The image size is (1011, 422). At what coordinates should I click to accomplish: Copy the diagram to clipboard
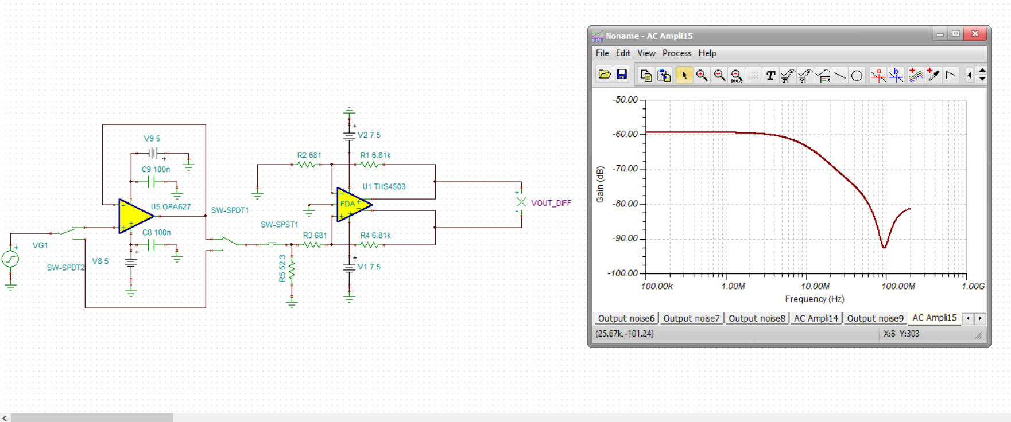[646, 75]
